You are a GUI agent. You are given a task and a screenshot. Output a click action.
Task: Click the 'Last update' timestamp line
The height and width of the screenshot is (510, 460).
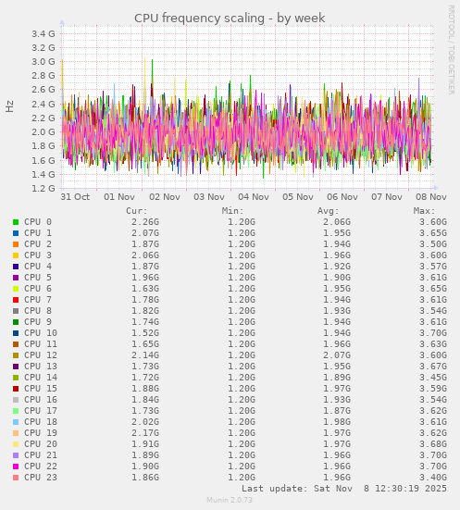pyautogui.click(x=344, y=489)
